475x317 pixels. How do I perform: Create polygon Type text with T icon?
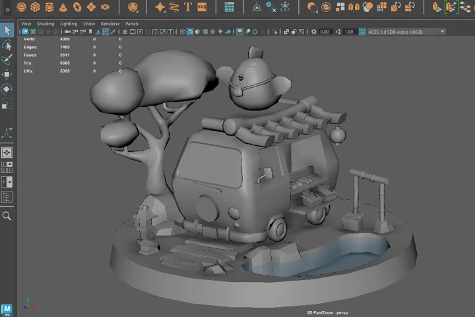(188, 7)
